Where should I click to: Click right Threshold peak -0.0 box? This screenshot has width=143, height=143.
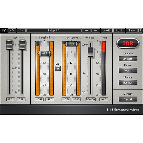pos(49,99)
